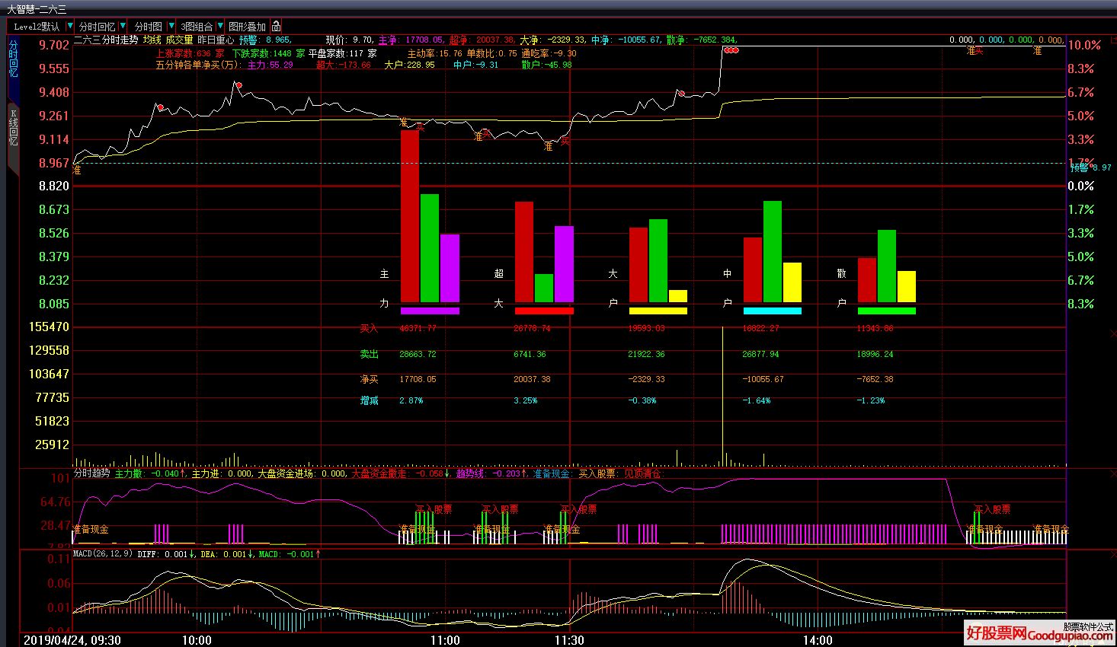Toggle the 均线 indicator label
This screenshot has height=647, width=1117.
(152, 40)
